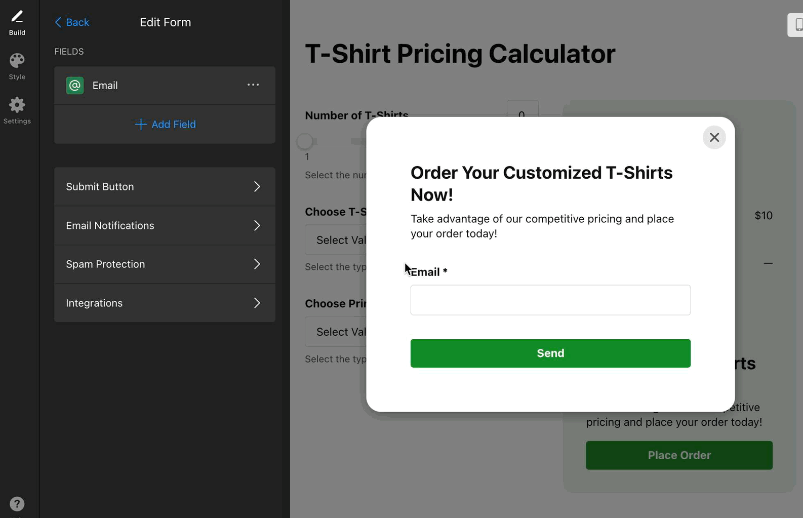Click the green Email field icon

(x=75, y=86)
